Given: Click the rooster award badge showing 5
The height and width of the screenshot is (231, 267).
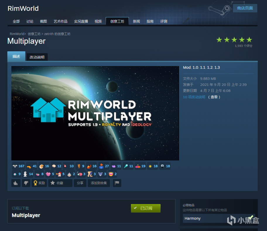Looking at the screenshot, I should (60, 174).
